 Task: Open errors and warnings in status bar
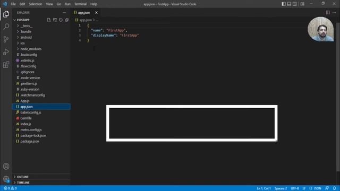(x=10, y=188)
